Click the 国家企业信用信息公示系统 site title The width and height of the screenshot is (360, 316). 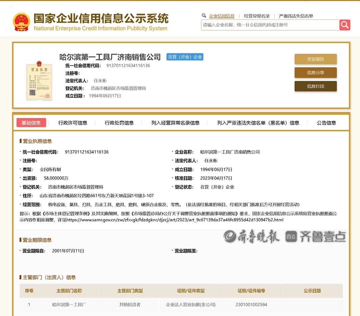pos(101,18)
